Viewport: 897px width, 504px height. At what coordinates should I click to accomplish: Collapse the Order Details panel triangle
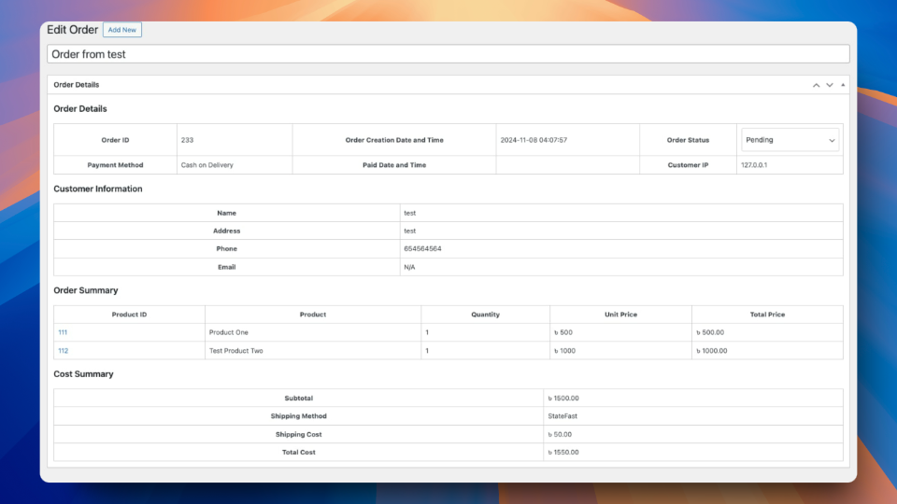[843, 85]
